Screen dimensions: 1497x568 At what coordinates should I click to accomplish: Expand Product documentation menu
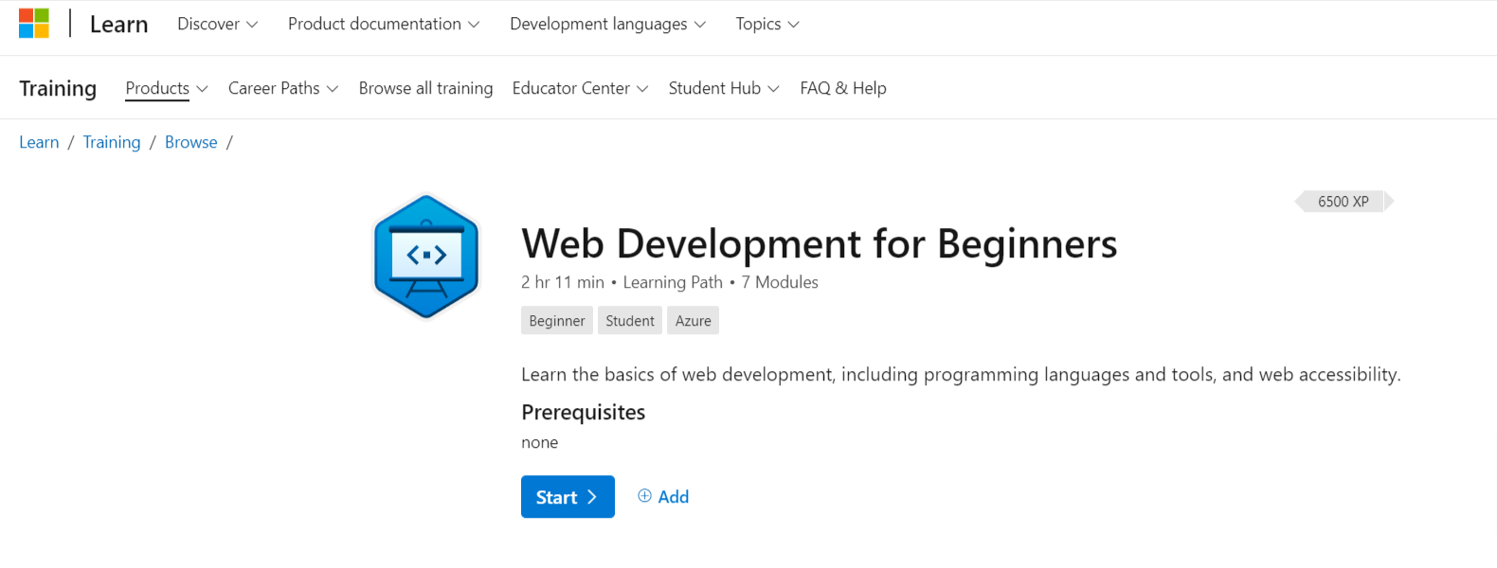tap(384, 24)
